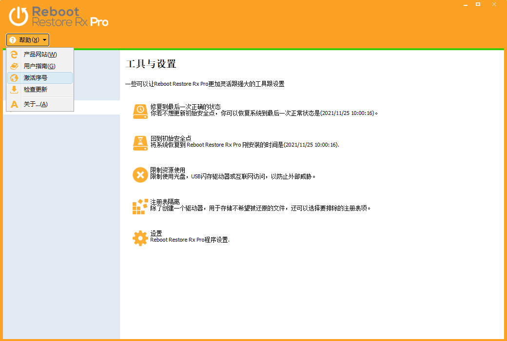Open the 限制资源使用 link

(x=168, y=170)
